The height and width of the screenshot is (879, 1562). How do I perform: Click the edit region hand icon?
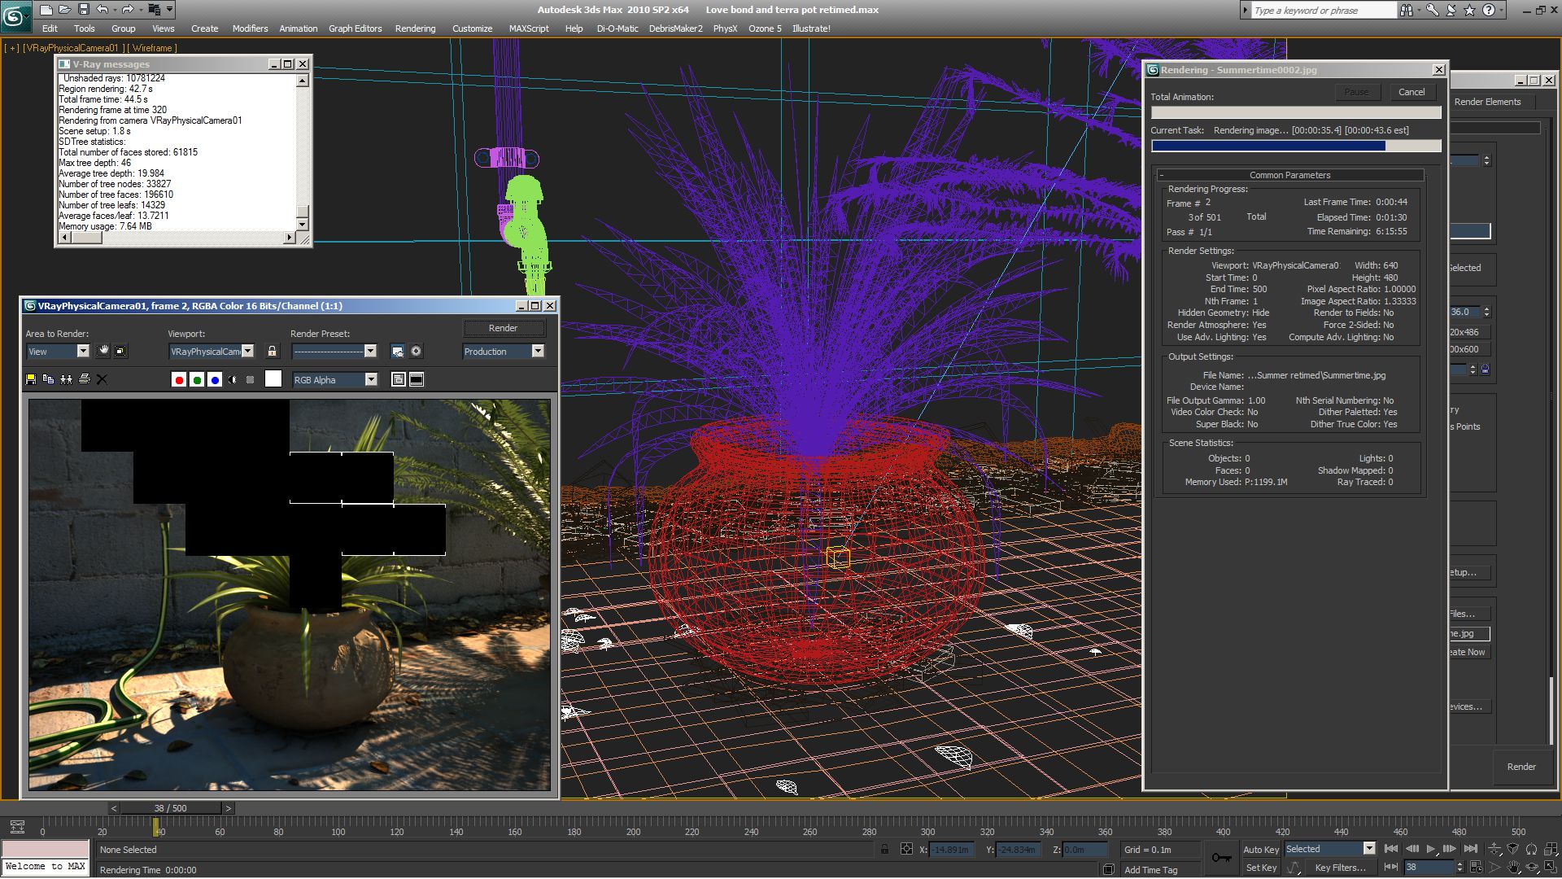click(x=103, y=351)
